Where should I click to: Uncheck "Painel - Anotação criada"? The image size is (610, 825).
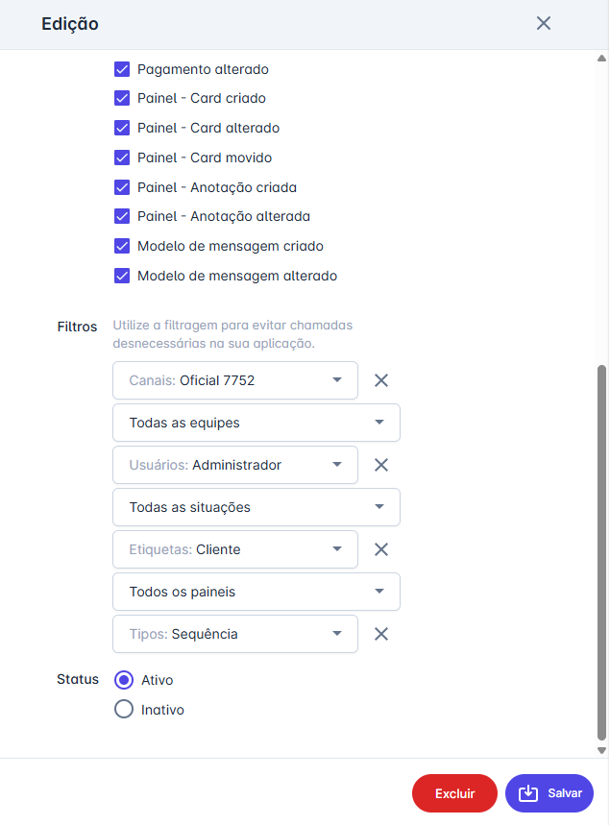click(122, 186)
